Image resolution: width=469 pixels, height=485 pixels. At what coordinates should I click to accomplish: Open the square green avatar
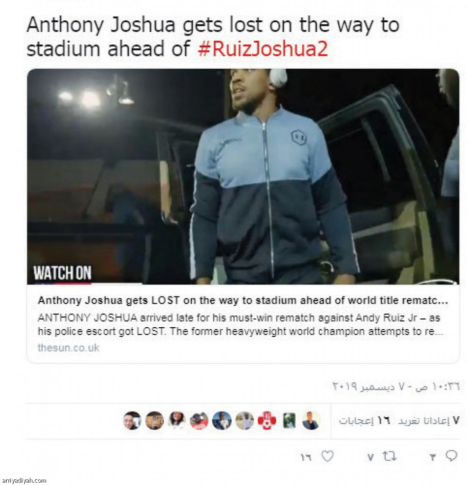[x=289, y=421]
